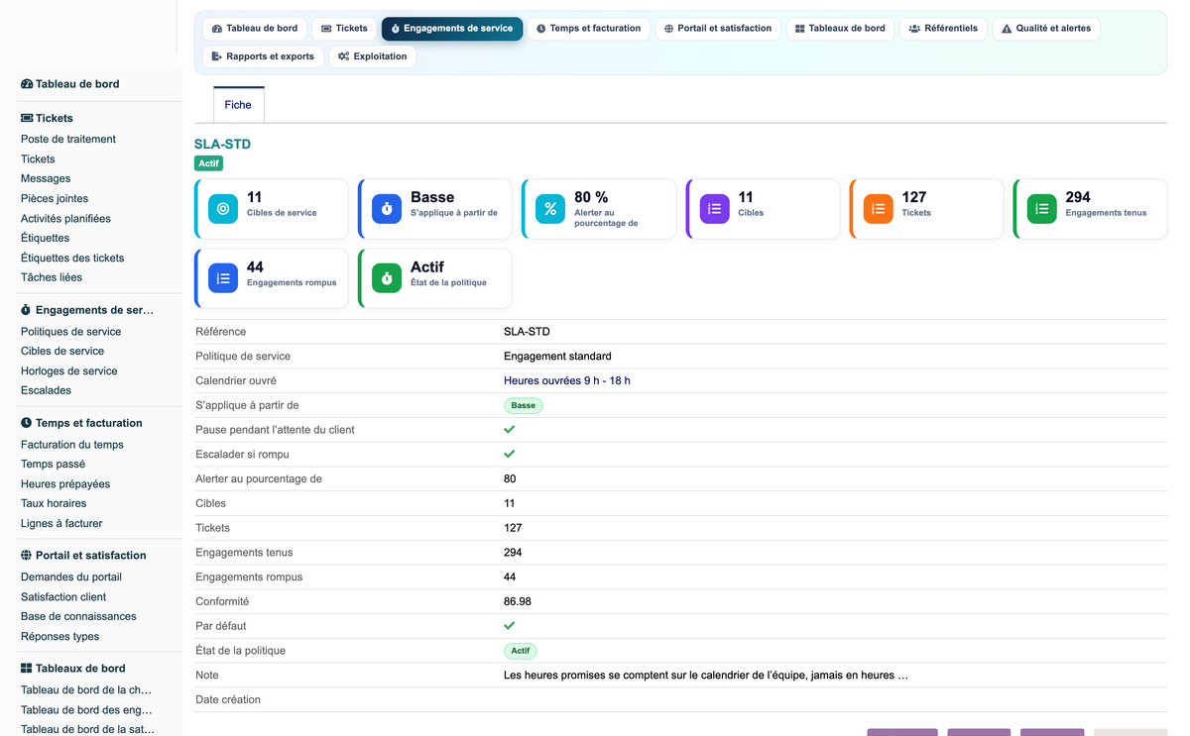Click the ticket icon beside sidebar Tickets heading

coord(27,118)
